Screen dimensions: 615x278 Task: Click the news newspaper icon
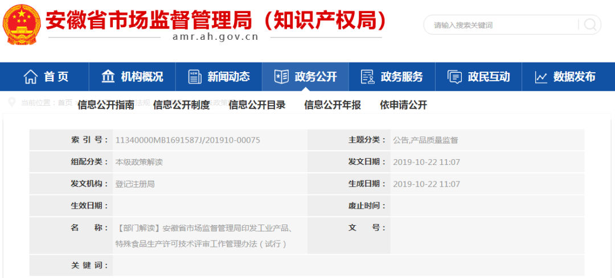(x=195, y=77)
